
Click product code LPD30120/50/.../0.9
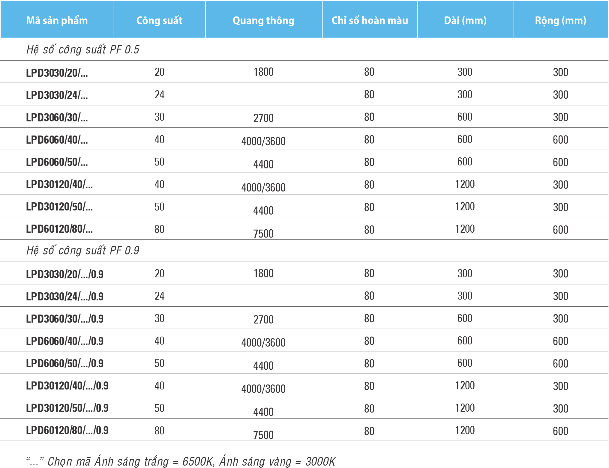(67, 408)
